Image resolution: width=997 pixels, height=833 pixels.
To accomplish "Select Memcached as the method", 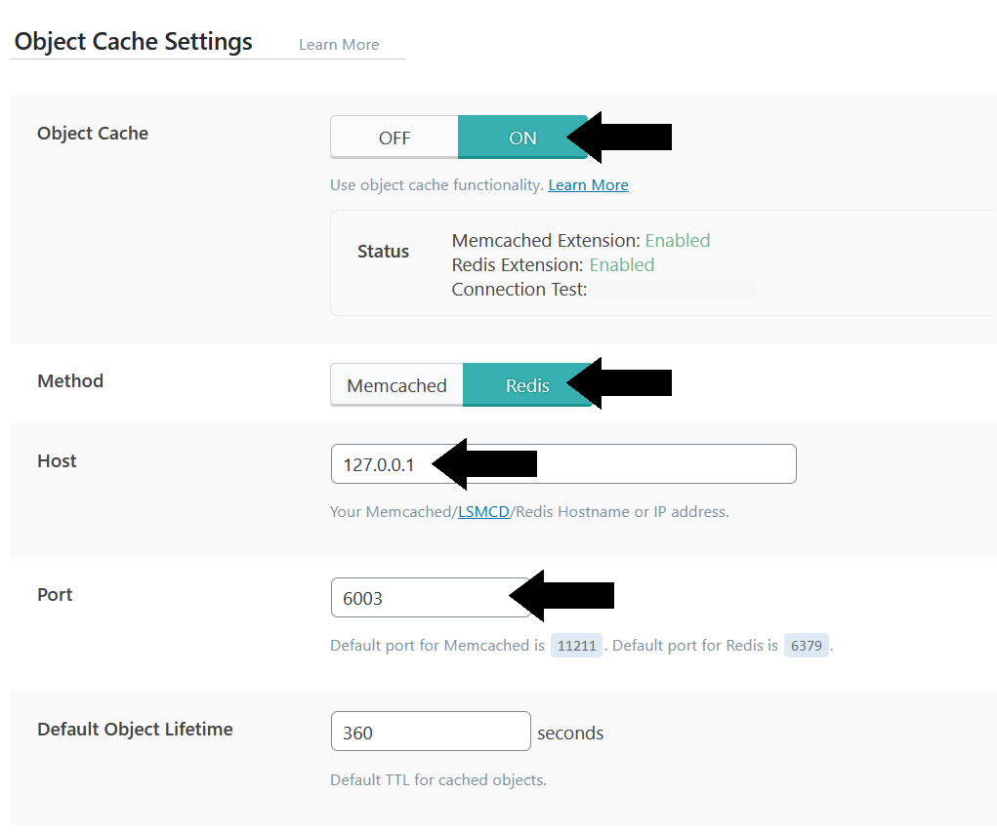I will point(396,384).
